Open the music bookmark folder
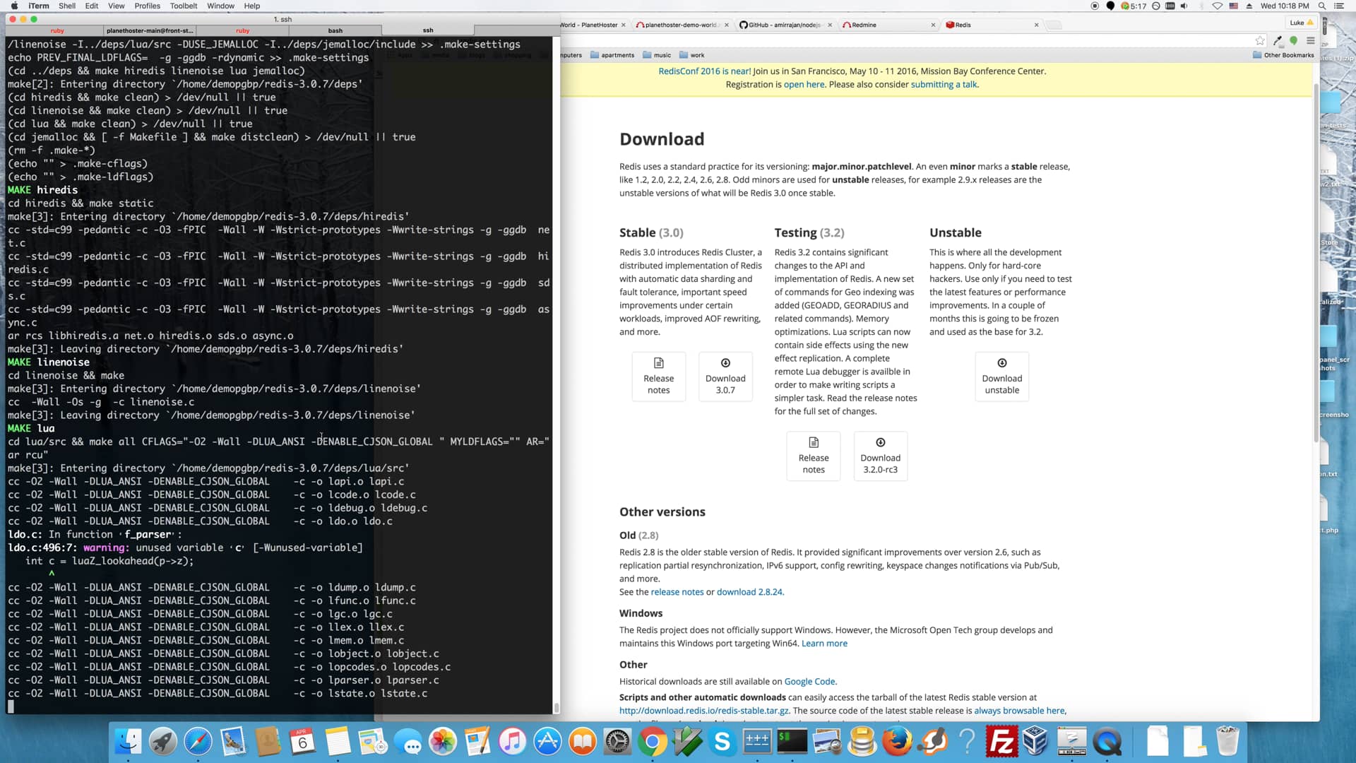 pos(656,55)
